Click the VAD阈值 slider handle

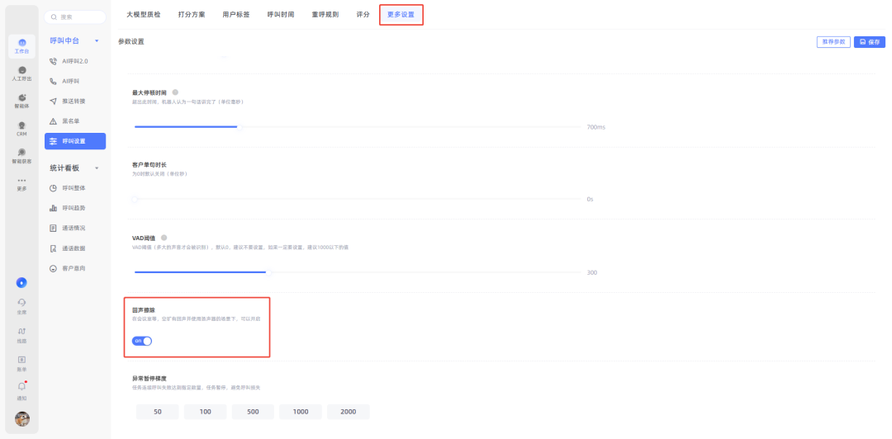(x=267, y=271)
